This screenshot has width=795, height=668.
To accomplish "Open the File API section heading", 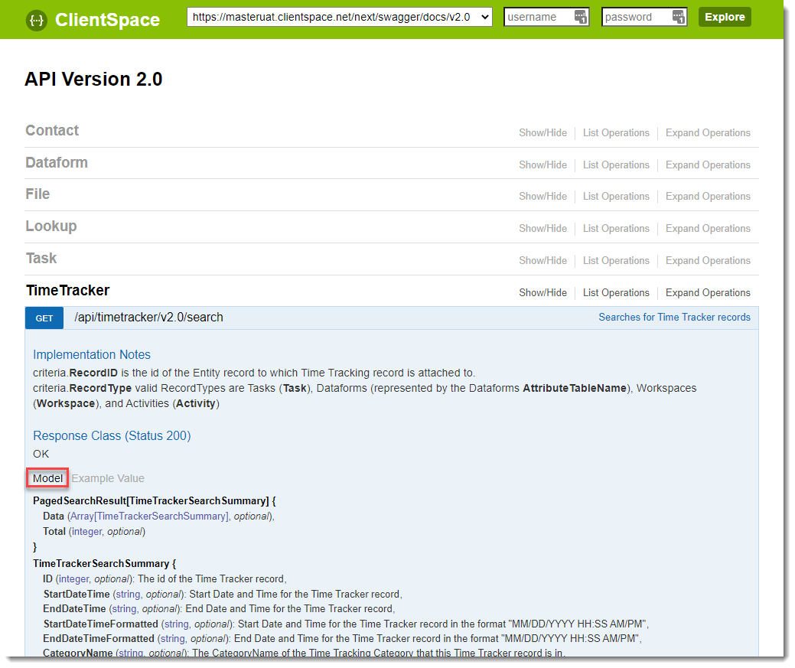I will click(x=37, y=194).
